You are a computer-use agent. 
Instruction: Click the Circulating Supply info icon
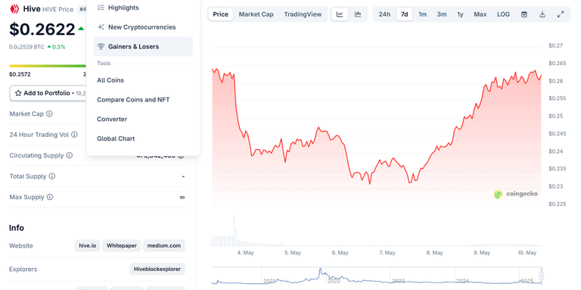70,155
